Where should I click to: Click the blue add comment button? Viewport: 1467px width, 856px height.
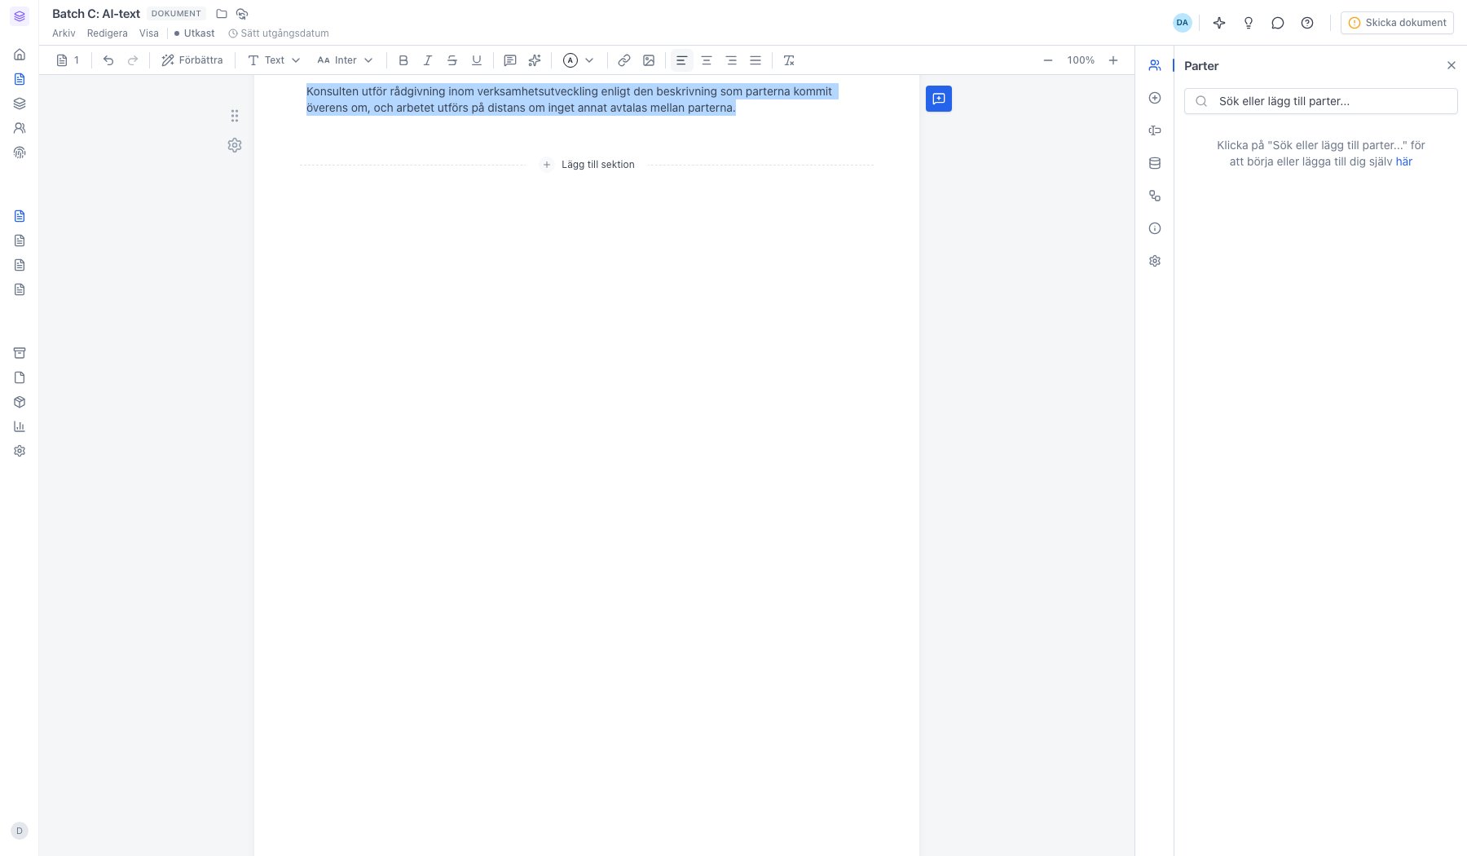939,99
